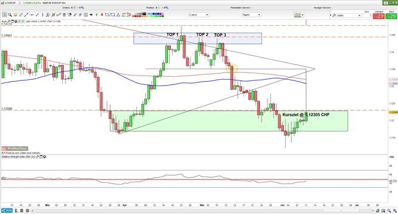
Task: Choose the vertical line tool
Action: click(x=42, y=15)
